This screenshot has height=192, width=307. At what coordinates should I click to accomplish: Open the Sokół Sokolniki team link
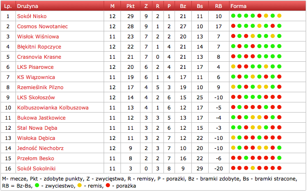click(x=37, y=169)
